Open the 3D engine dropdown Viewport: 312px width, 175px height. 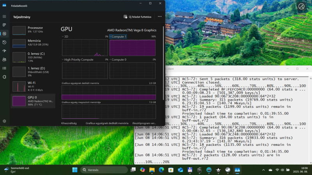click(x=65, y=37)
